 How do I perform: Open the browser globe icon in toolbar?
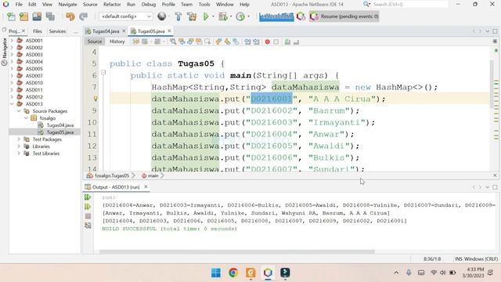click(x=162, y=16)
